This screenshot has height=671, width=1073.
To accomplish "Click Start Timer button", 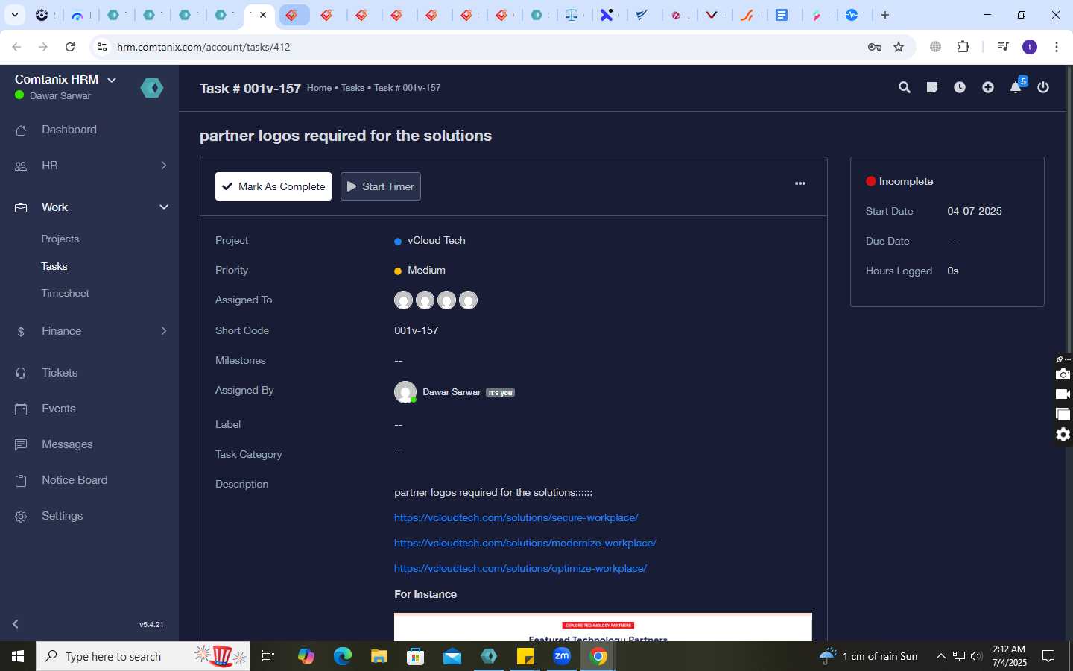I will click(x=381, y=186).
